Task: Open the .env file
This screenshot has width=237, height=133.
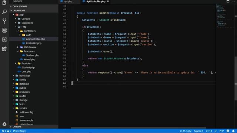Action: coord(21,116)
